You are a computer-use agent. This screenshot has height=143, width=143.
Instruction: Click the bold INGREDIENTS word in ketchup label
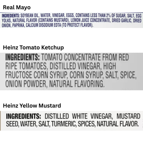[22, 57]
